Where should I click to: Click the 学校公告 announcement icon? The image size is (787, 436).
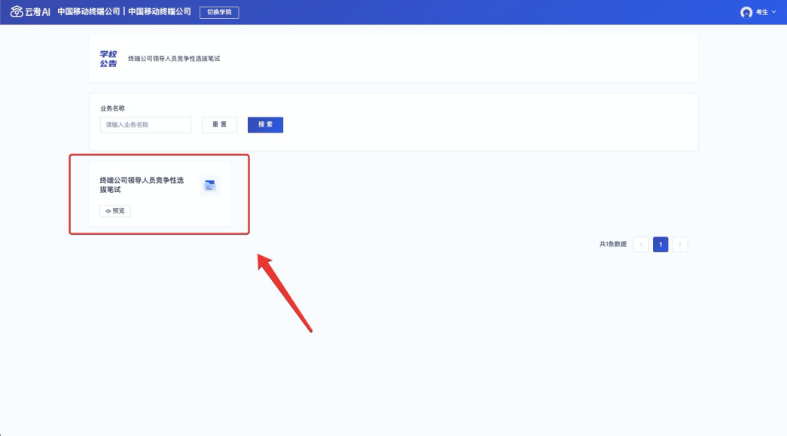pos(108,59)
